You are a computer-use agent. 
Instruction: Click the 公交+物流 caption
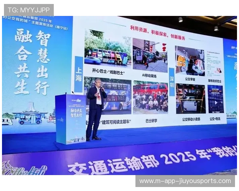pos(215,119)
